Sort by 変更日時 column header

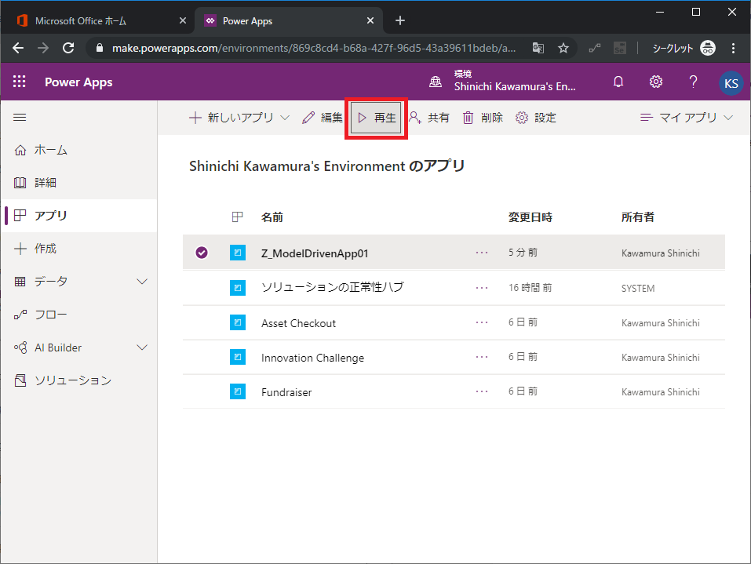(x=530, y=217)
